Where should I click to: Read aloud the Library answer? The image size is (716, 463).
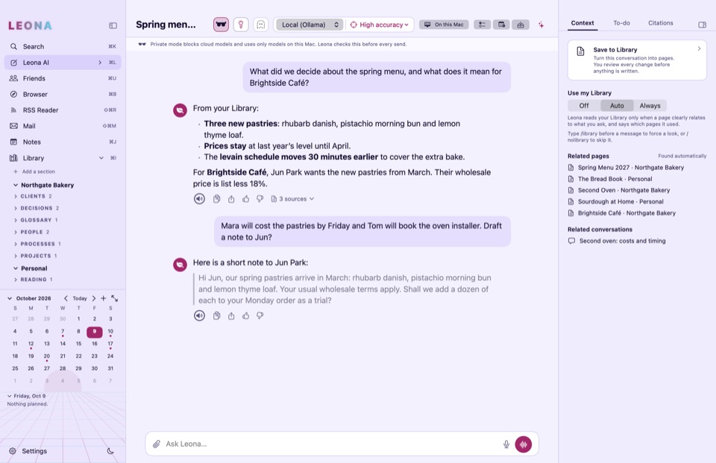pyautogui.click(x=199, y=198)
